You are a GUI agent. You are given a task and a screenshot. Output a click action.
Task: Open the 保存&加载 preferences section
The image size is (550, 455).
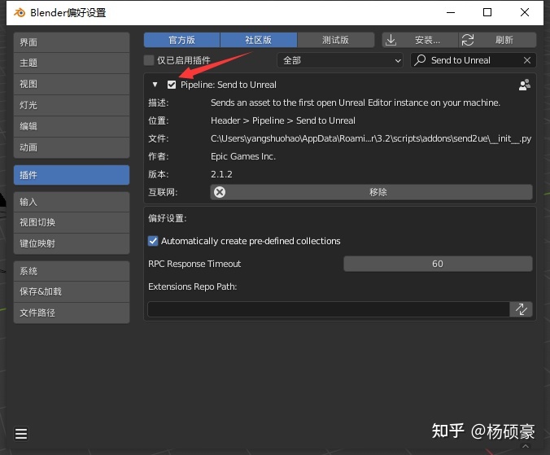[72, 291]
